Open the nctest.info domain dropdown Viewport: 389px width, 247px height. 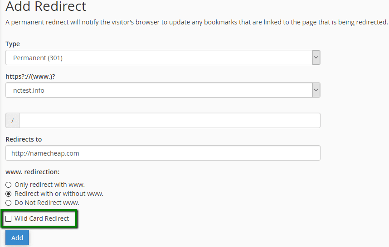pos(163,90)
